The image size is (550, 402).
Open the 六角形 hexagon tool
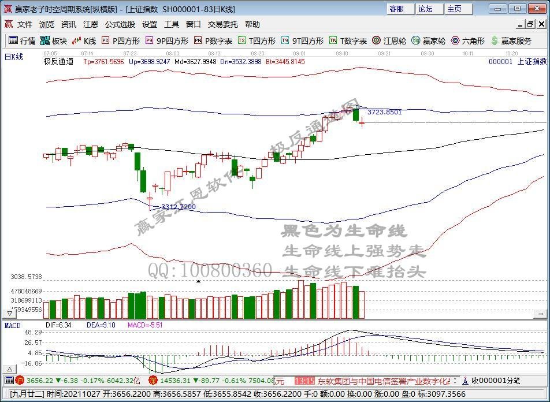coord(468,41)
